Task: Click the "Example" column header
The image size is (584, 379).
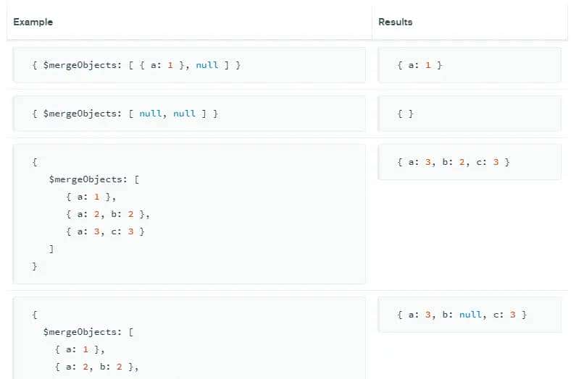Action: (x=33, y=22)
